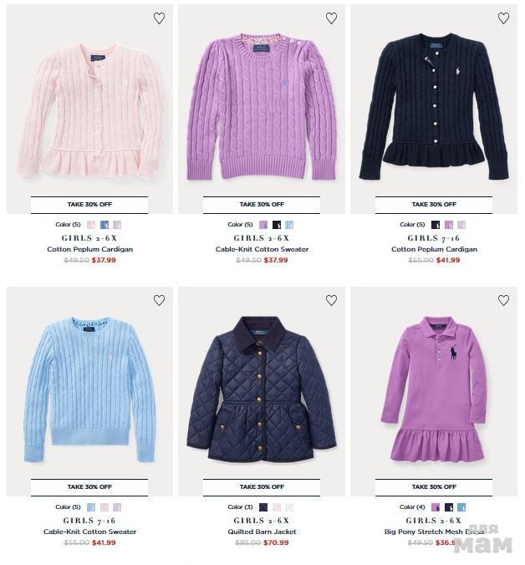Choose light blue swatch for Girls 7-16 sweater
This screenshot has width=525, height=565.
[x=91, y=507]
